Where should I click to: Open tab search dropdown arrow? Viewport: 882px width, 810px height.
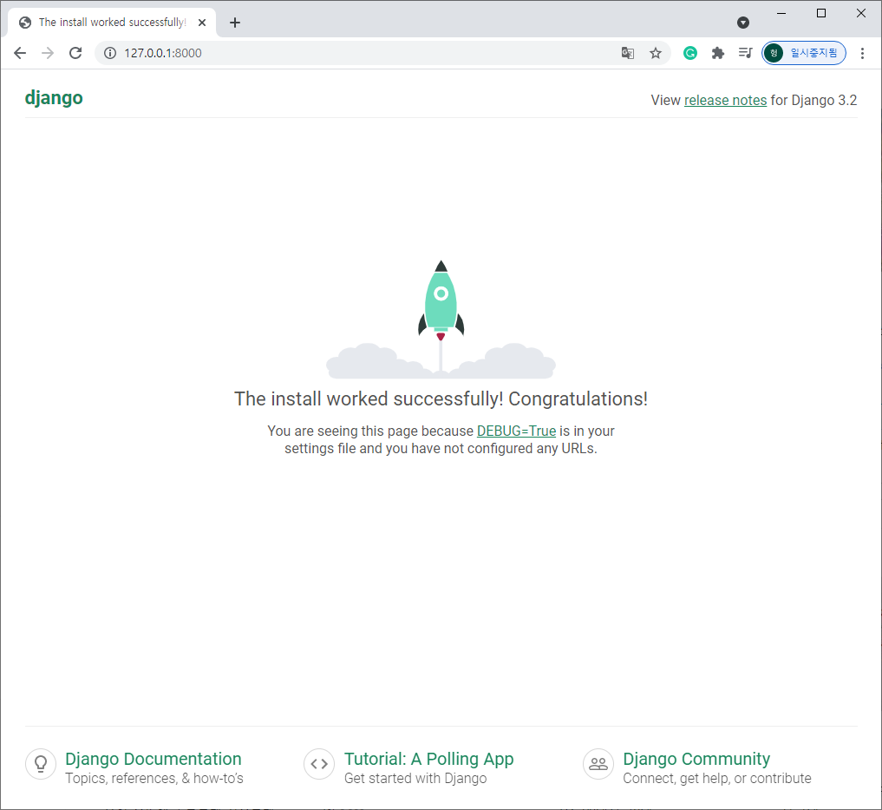[743, 23]
